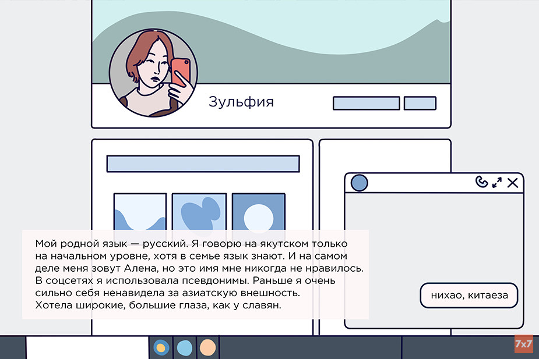Screen dimensions: 539x359
Task: Click Зульфия's profile avatar photo
Action: point(153,73)
